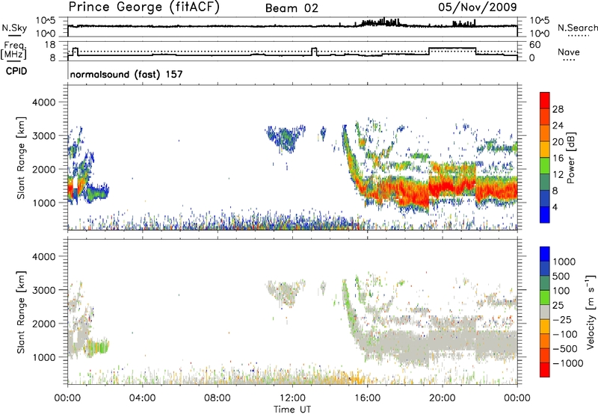Click the '04:00' time axis label
Image resolution: width=598 pixels, height=414 pixels.
point(142,398)
